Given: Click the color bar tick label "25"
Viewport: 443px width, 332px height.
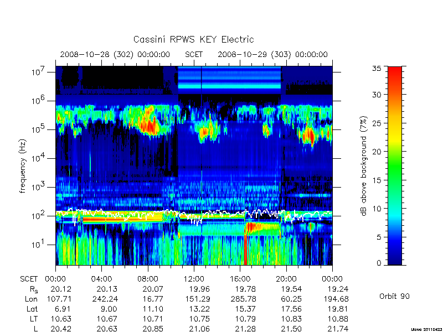Looking at the screenshot, I should click(377, 123).
